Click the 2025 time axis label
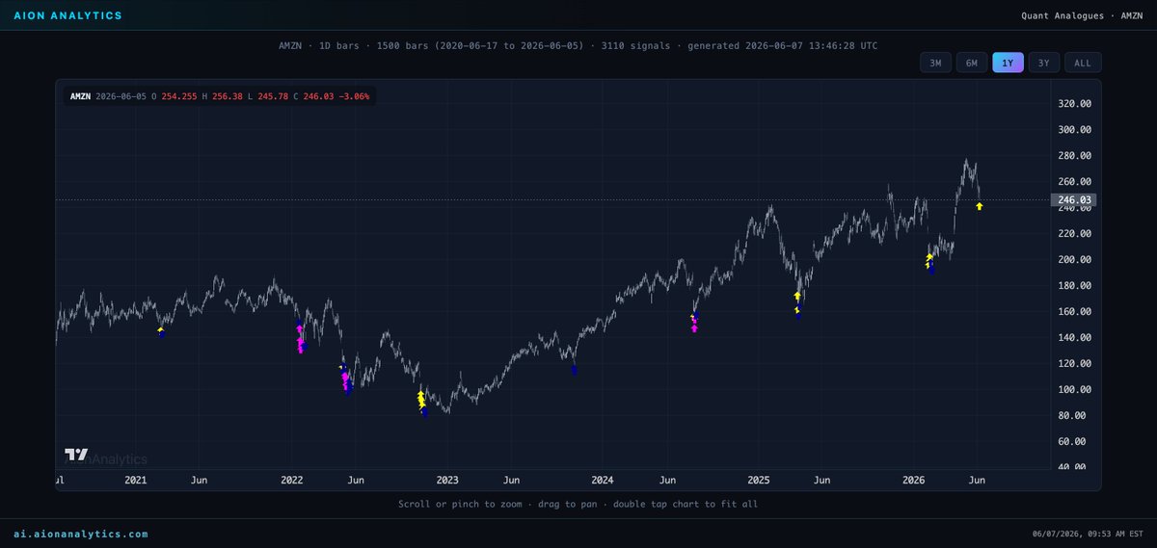 click(759, 480)
